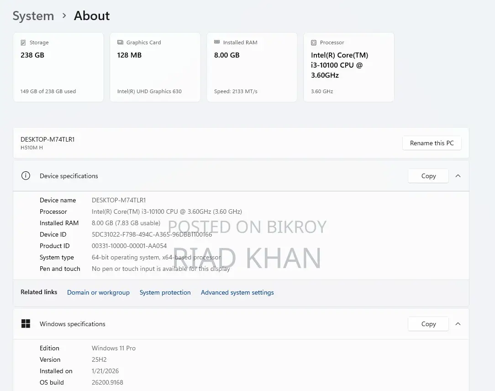Open the Graphics Card card showing 128 MB
The height and width of the screenshot is (391, 495).
tap(155, 67)
